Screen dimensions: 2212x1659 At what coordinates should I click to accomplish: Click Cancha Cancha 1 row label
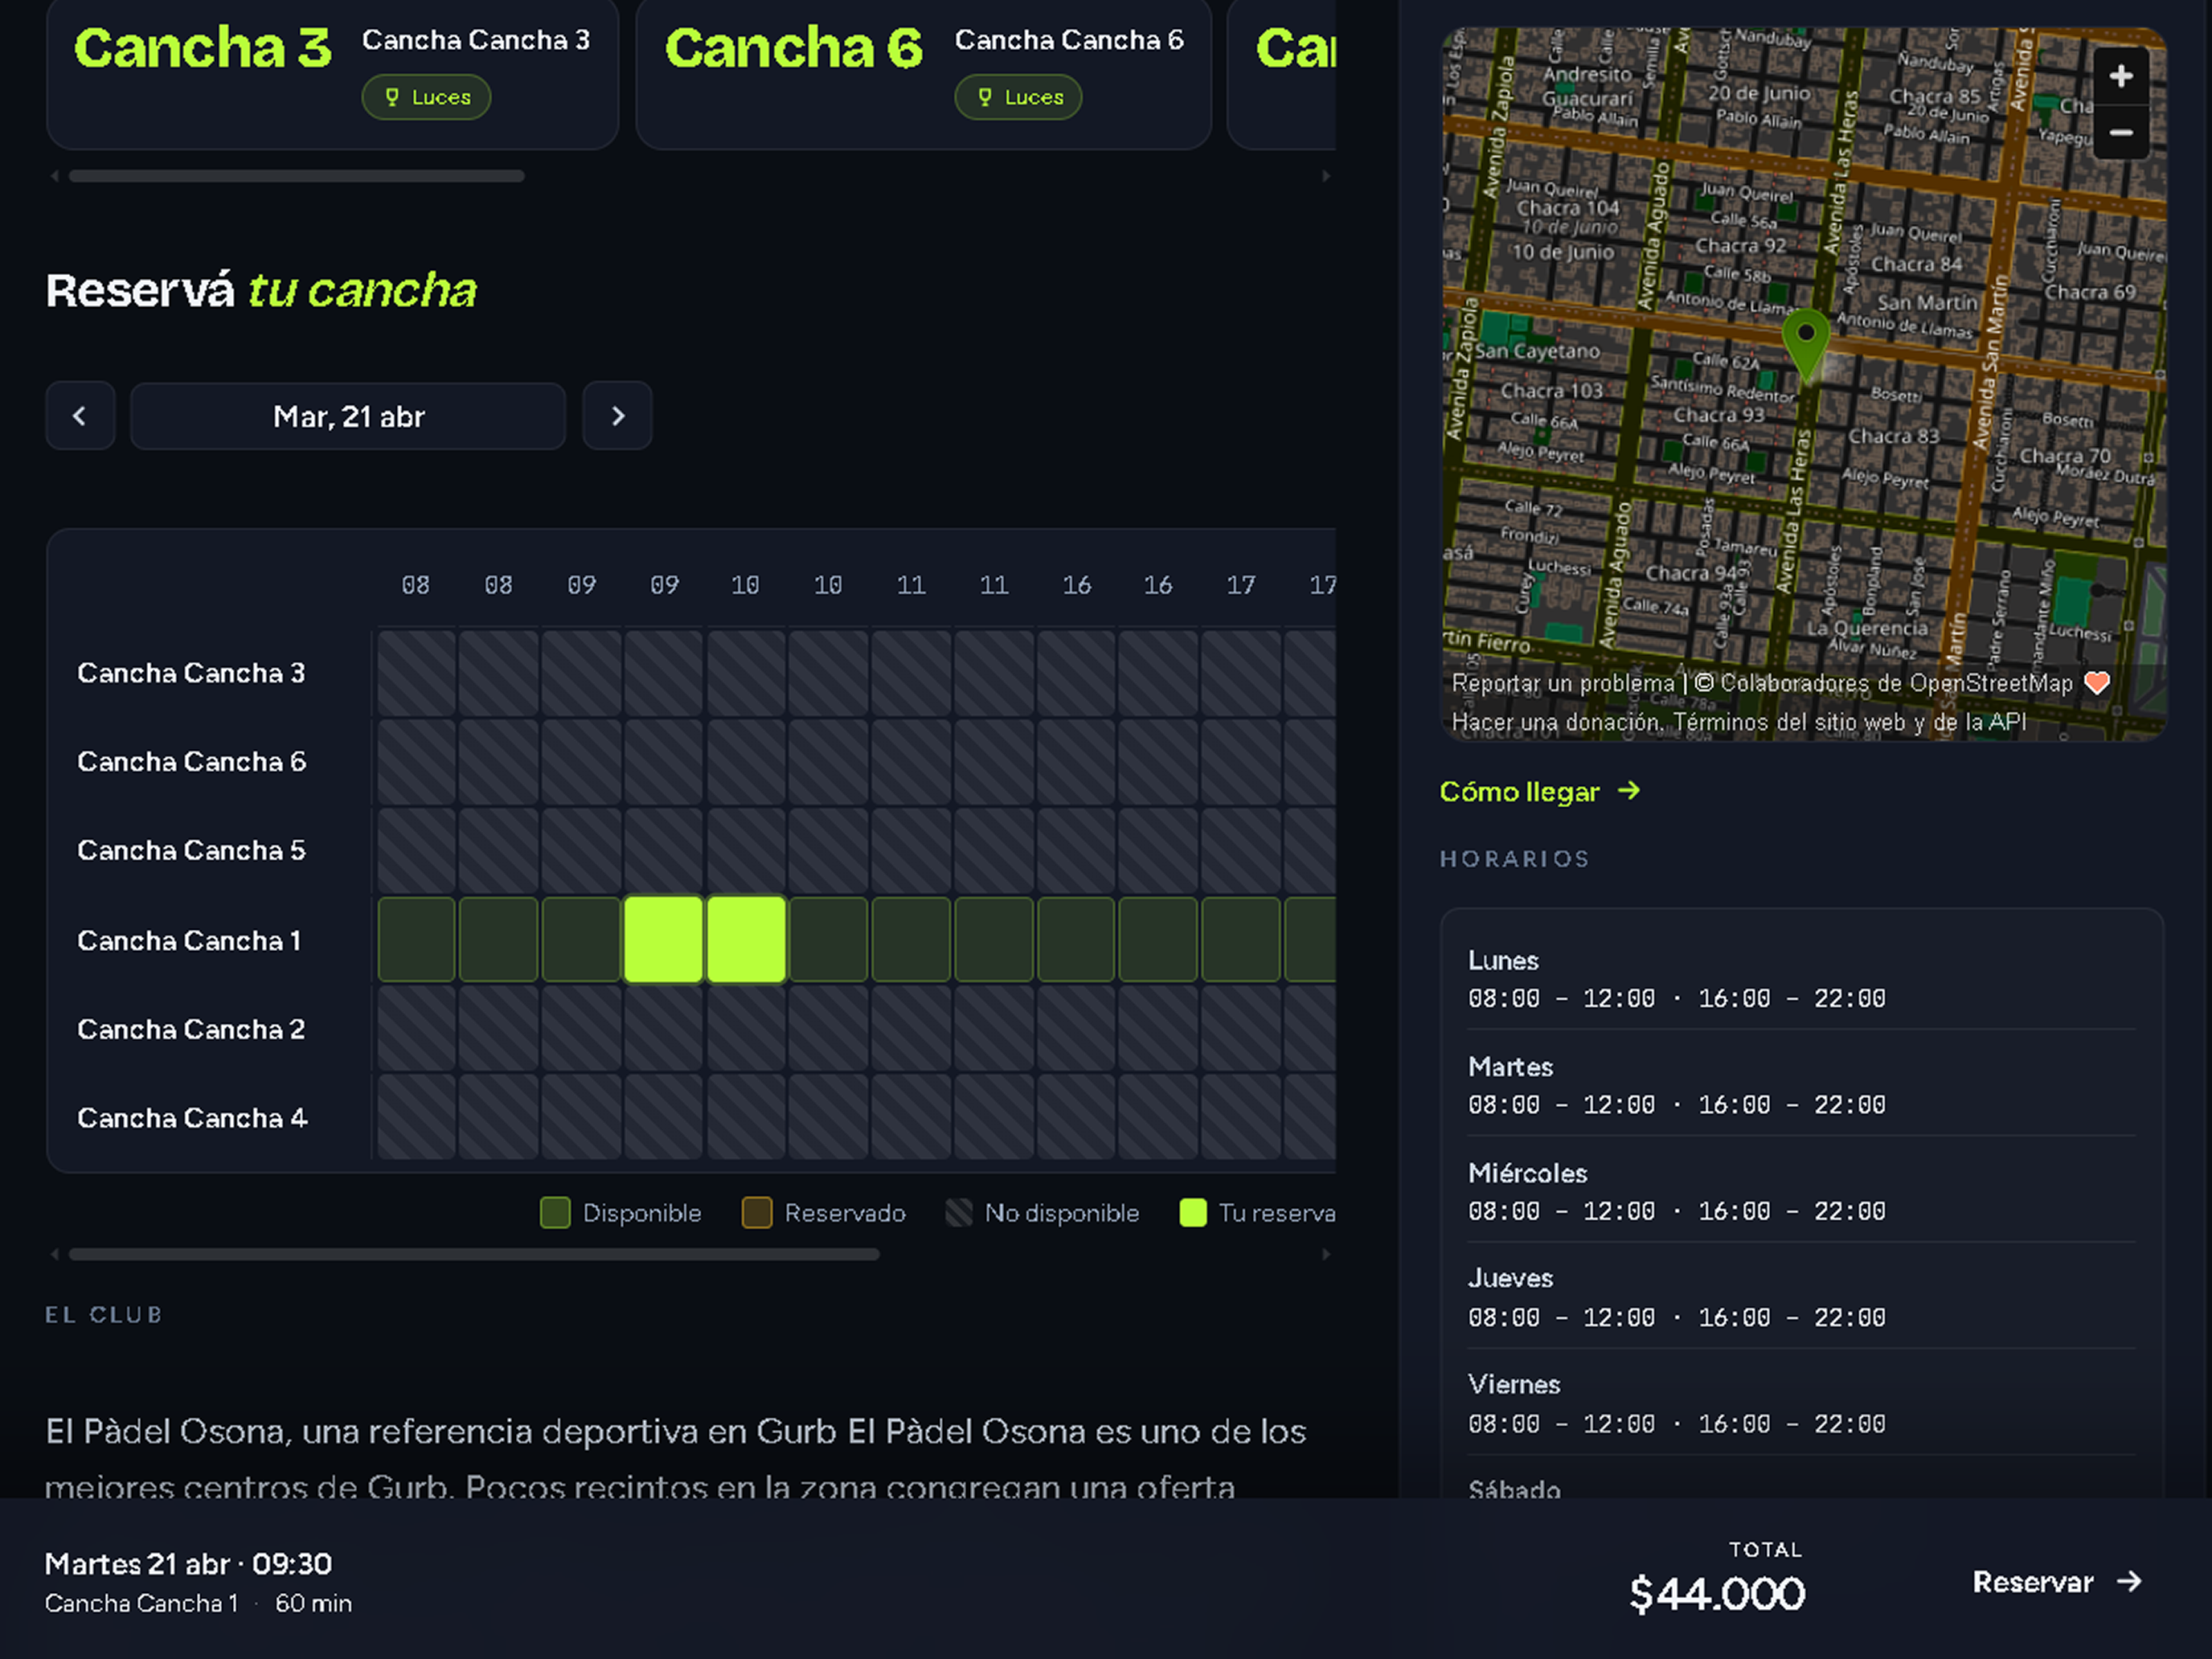coord(189,941)
